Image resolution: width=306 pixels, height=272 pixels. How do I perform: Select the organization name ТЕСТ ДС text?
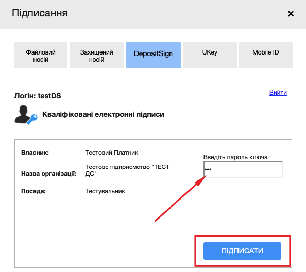pyautogui.click(x=127, y=170)
